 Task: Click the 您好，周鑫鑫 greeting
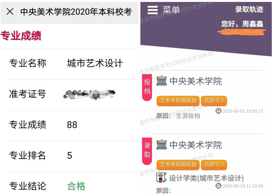pyautogui.click(x=242, y=23)
